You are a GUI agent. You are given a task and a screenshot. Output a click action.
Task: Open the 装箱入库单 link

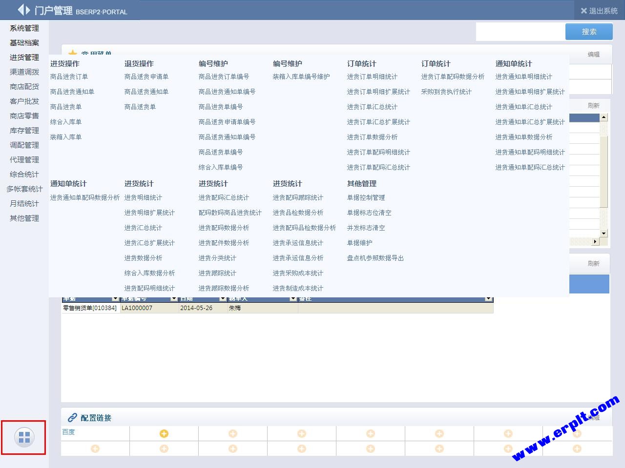tap(66, 137)
